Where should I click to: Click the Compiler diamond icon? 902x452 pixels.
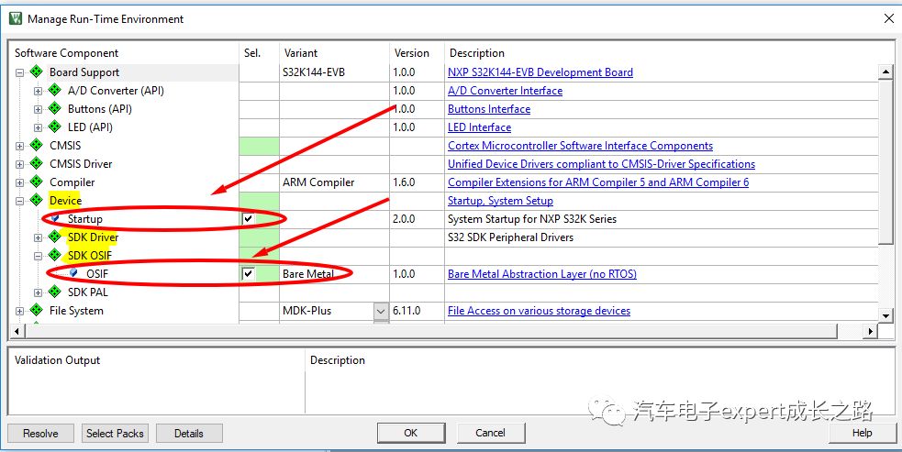click(x=36, y=182)
